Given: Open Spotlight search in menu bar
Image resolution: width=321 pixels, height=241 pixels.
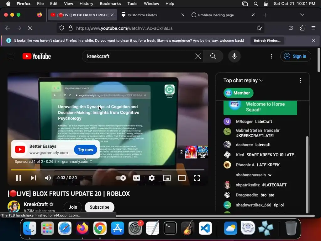Looking at the screenshot, I should pyautogui.click(x=256, y=4).
